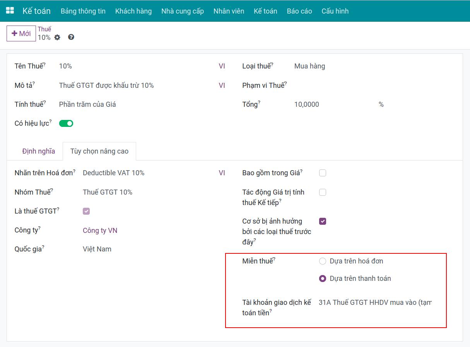
Task: Click the Tổng amount input field
Action: (x=333, y=104)
